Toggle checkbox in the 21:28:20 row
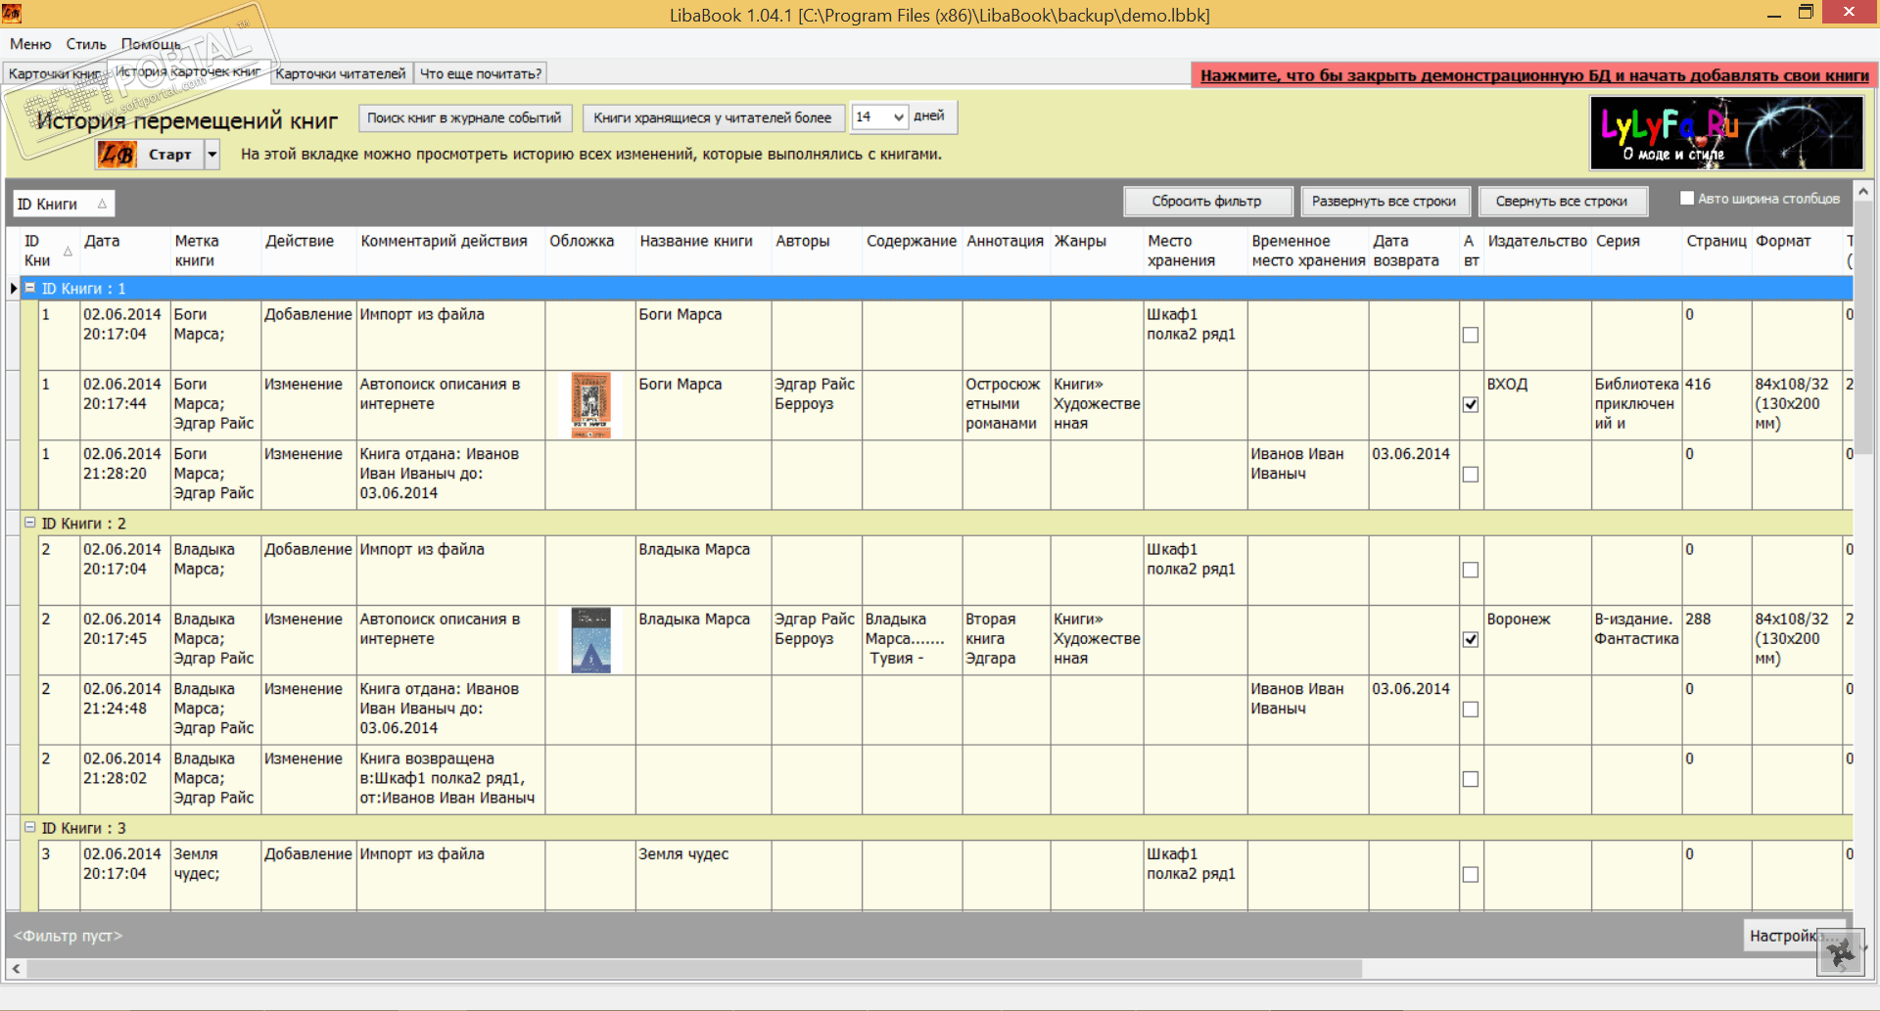This screenshot has width=1880, height=1011. point(1471,475)
